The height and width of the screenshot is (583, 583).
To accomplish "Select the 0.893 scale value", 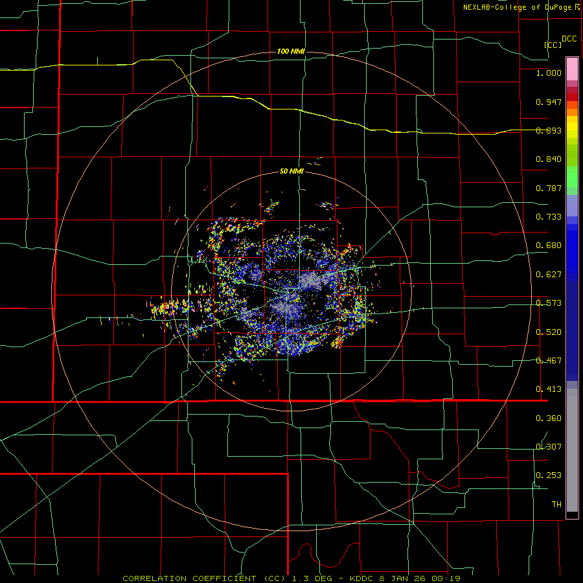I will [549, 130].
